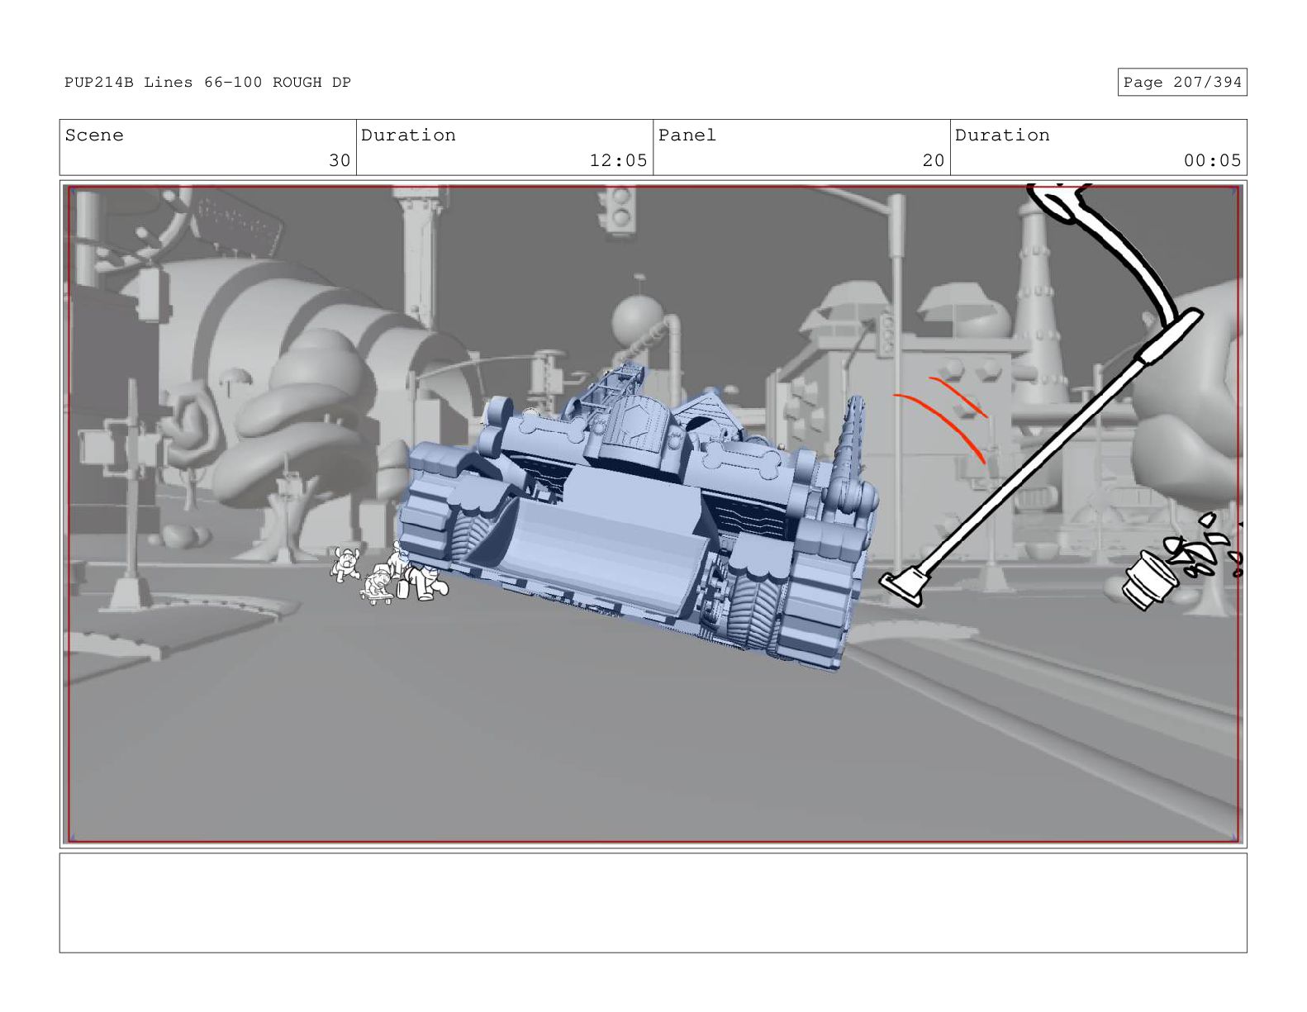Click the tipped-over cup sketch at right
The width and height of the screenshot is (1307, 1012).
tap(1150, 579)
